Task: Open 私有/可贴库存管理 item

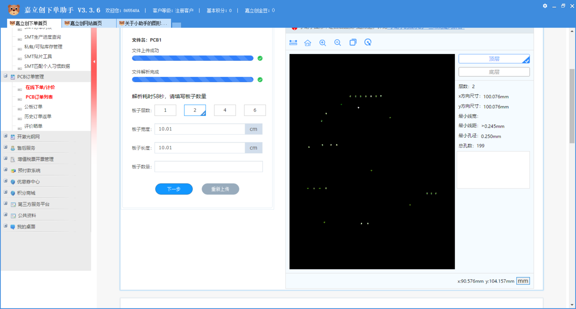Action: (x=43, y=47)
